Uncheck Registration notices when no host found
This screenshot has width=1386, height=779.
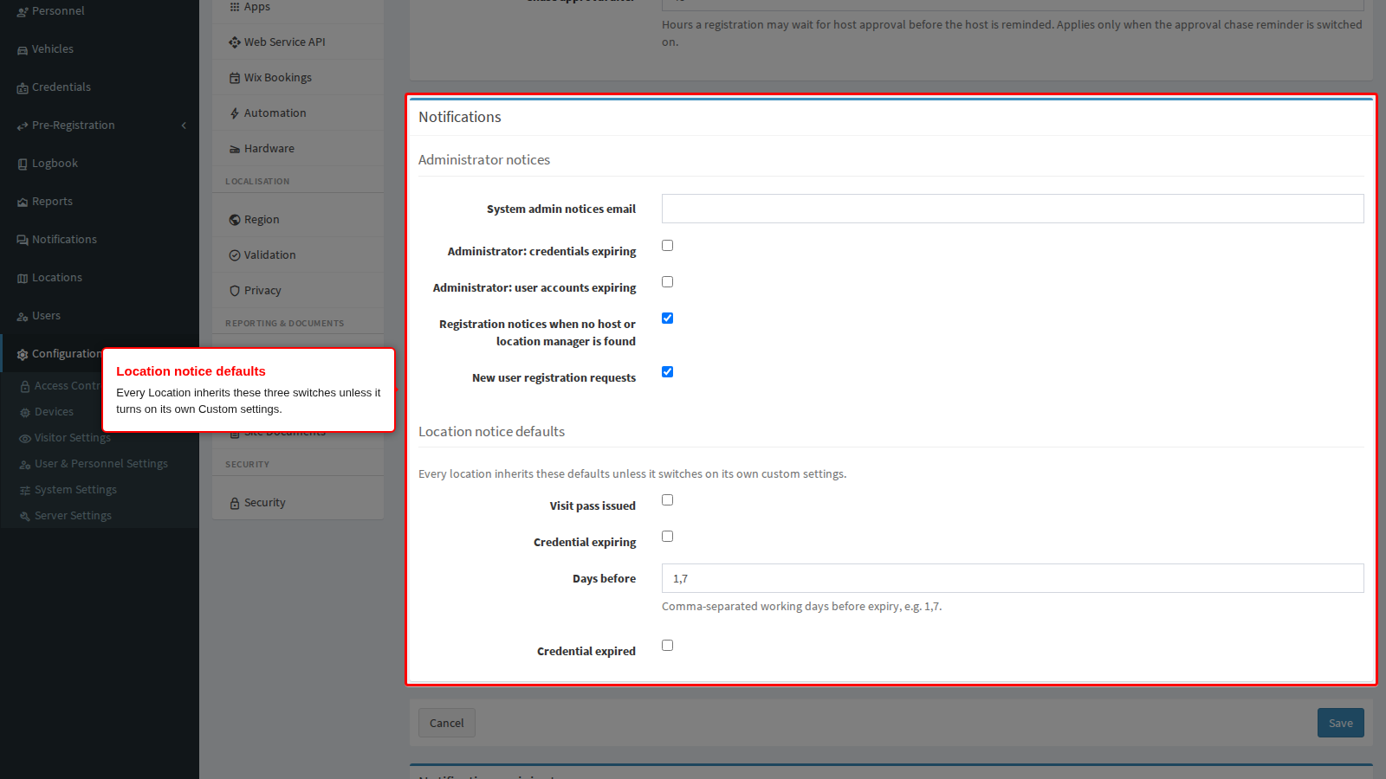click(667, 319)
